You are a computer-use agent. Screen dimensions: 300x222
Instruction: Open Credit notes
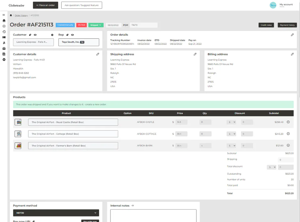coord(266,25)
